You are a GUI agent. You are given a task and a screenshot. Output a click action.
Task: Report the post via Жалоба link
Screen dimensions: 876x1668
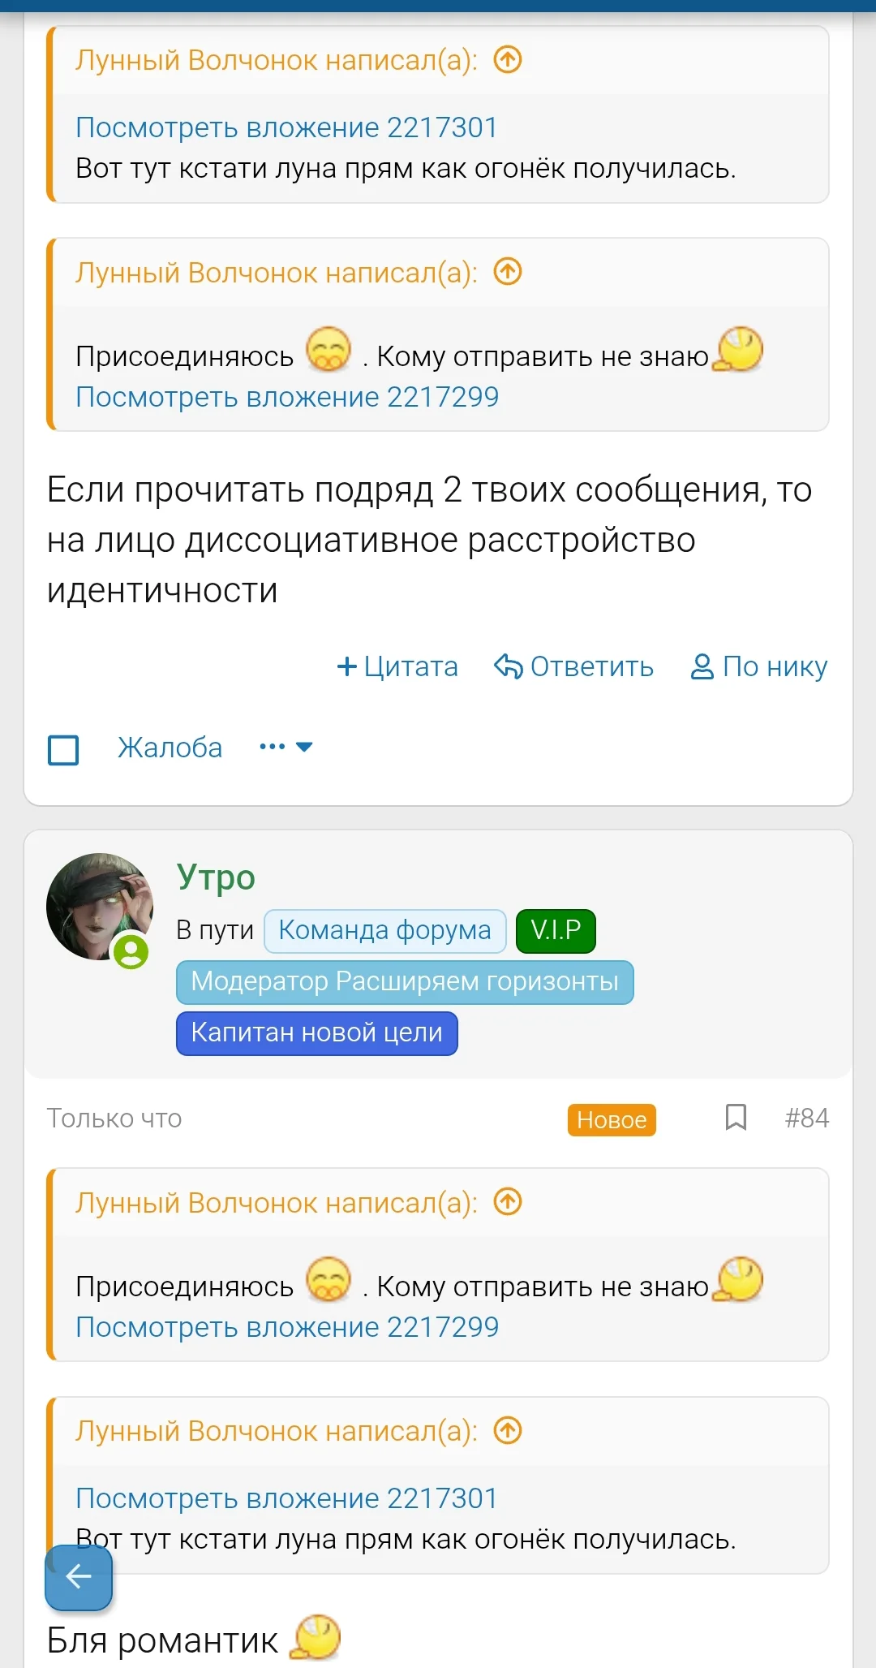(x=170, y=748)
